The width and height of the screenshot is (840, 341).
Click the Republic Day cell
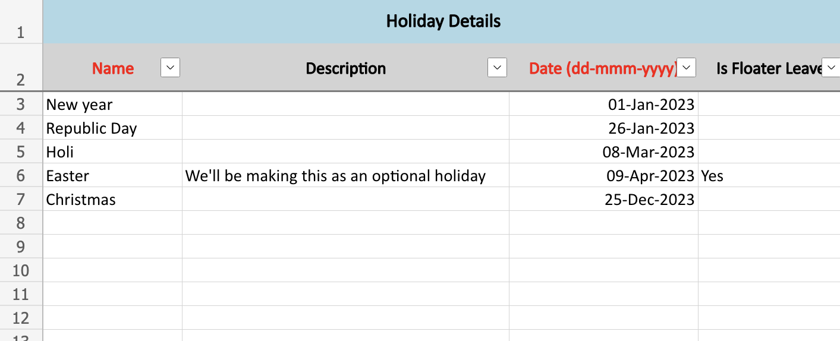(113, 128)
